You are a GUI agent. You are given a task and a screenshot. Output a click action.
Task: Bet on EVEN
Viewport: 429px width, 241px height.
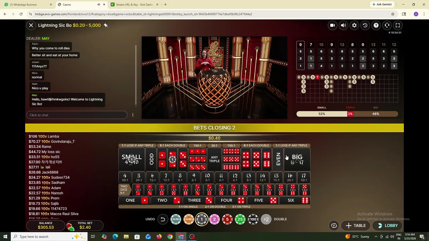point(278,159)
